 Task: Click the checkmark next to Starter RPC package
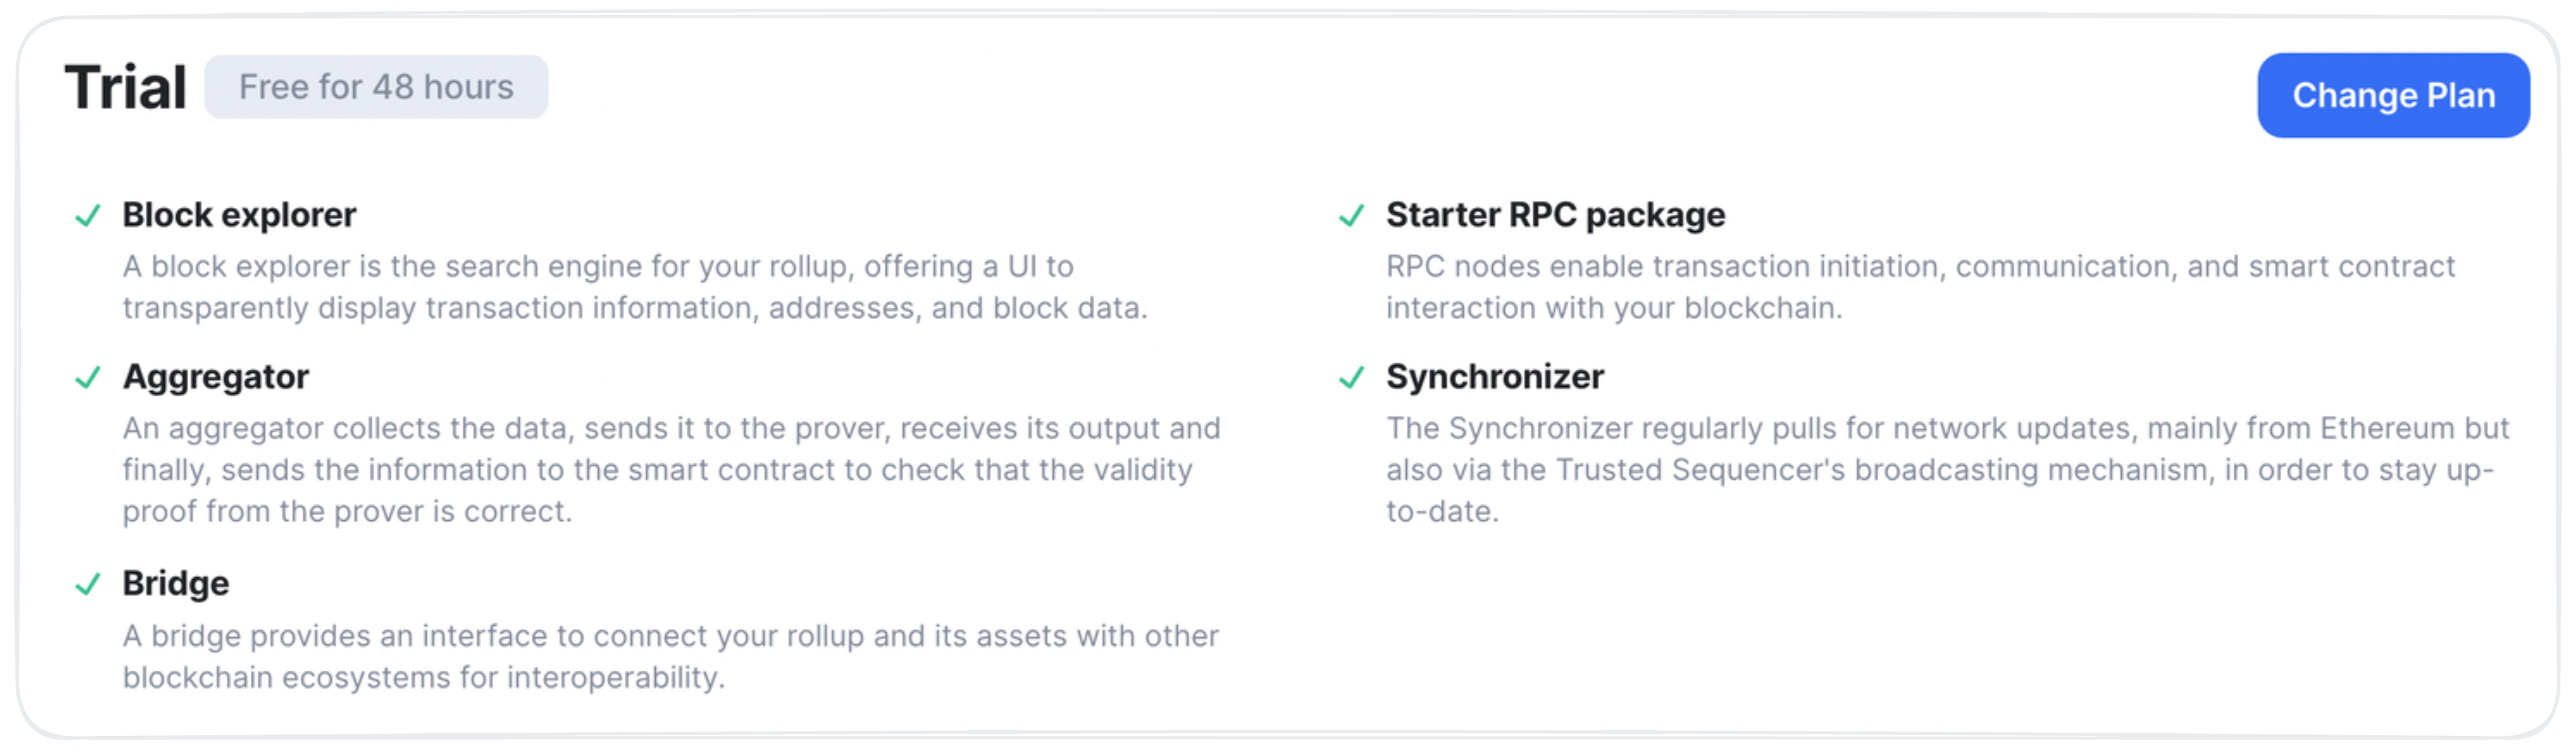(x=1351, y=215)
